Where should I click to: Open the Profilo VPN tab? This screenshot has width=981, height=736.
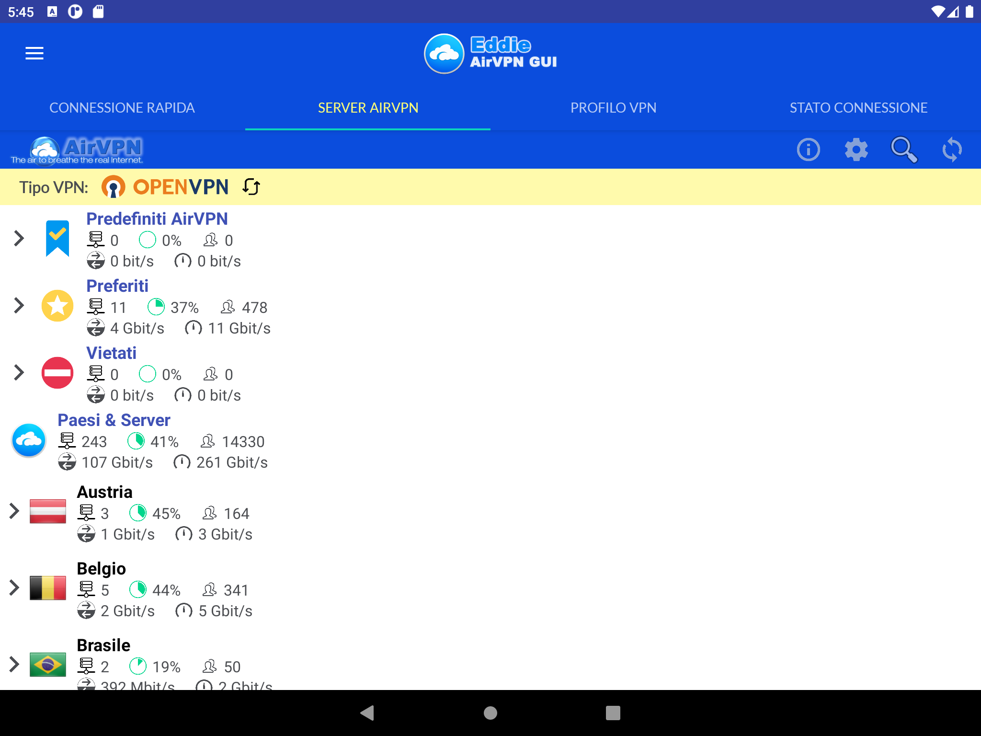click(613, 108)
